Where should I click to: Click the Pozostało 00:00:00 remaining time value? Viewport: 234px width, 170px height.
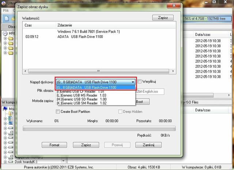[165, 121]
